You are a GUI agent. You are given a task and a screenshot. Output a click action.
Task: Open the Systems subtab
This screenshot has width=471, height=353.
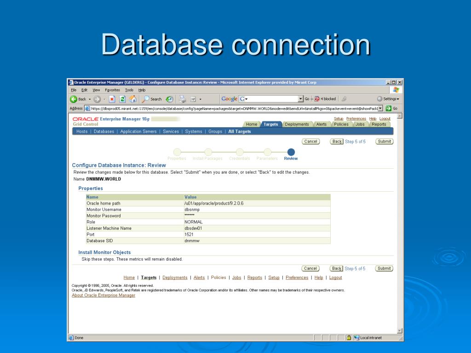coord(194,131)
